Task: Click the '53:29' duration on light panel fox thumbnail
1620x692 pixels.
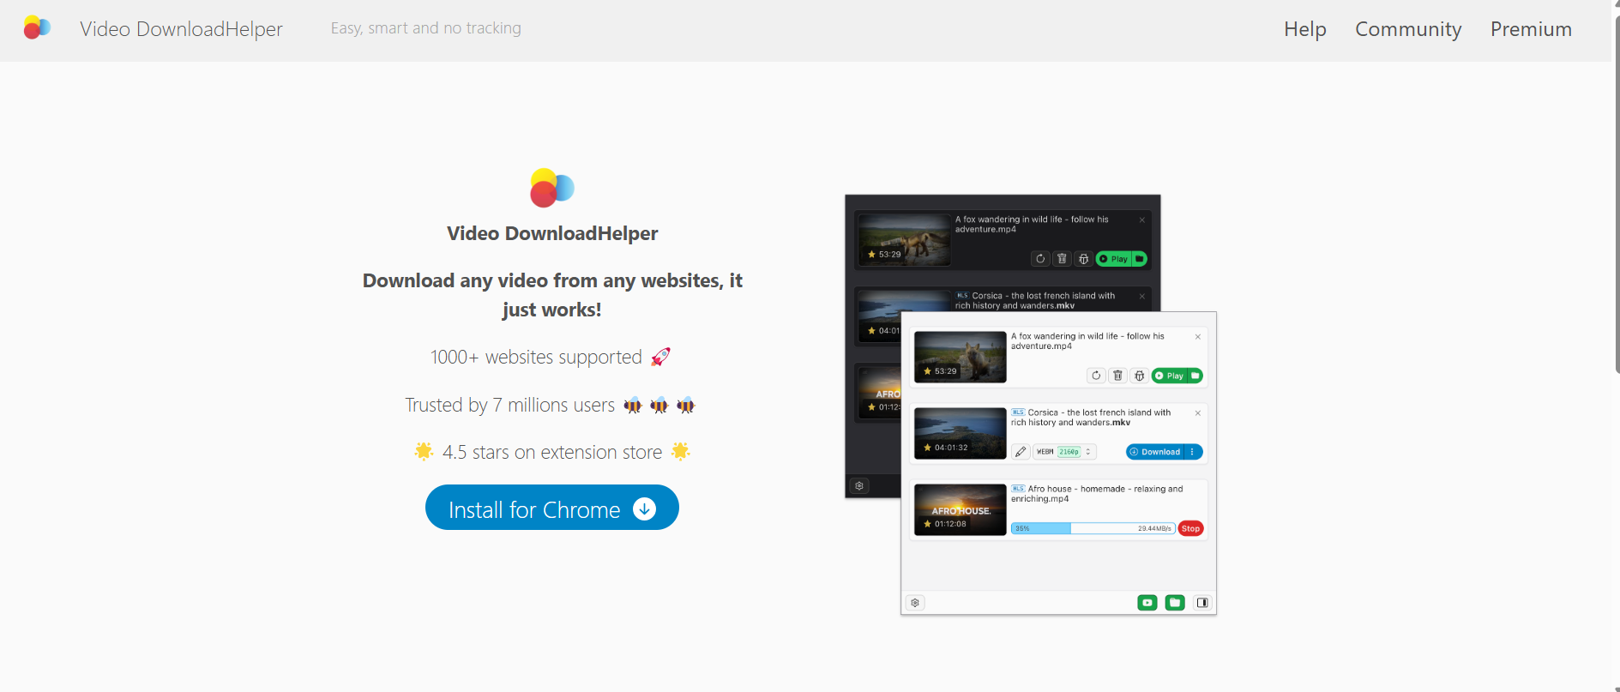Action: click(x=946, y=371)
